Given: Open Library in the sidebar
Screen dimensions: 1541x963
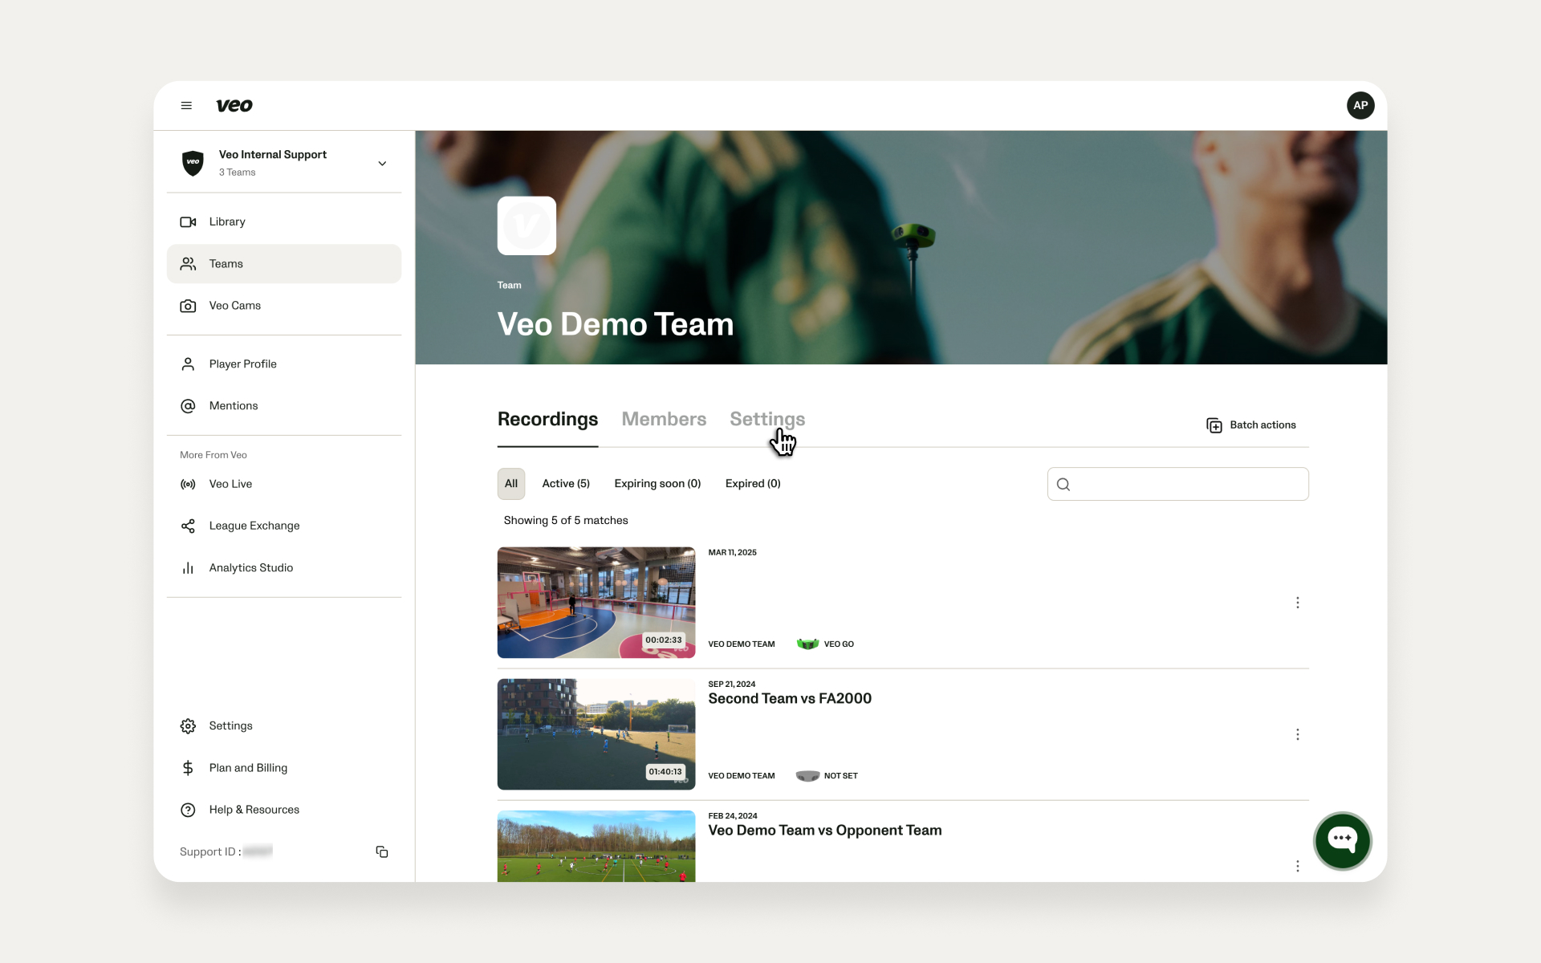Looking at the screenshot, I should [284, 221].
